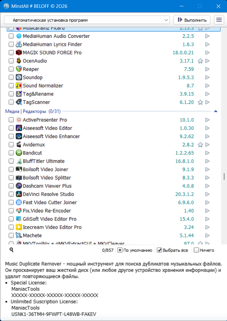Click the 'Выполнить' button

click(192, 20)
